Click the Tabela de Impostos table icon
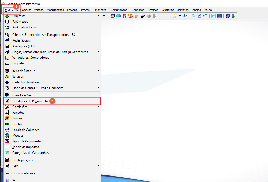 click(x=7, y=147)
